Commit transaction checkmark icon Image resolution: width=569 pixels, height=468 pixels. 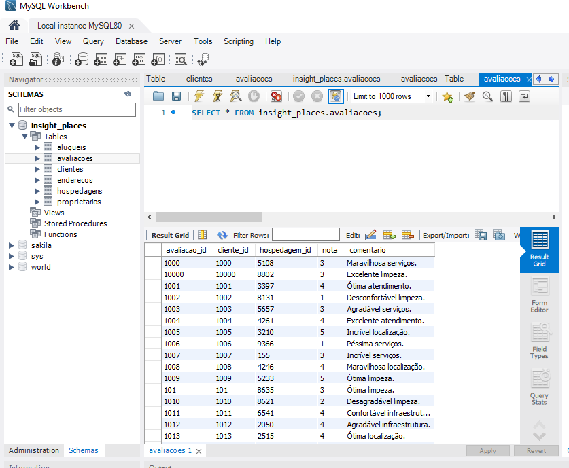coord(298,96)
